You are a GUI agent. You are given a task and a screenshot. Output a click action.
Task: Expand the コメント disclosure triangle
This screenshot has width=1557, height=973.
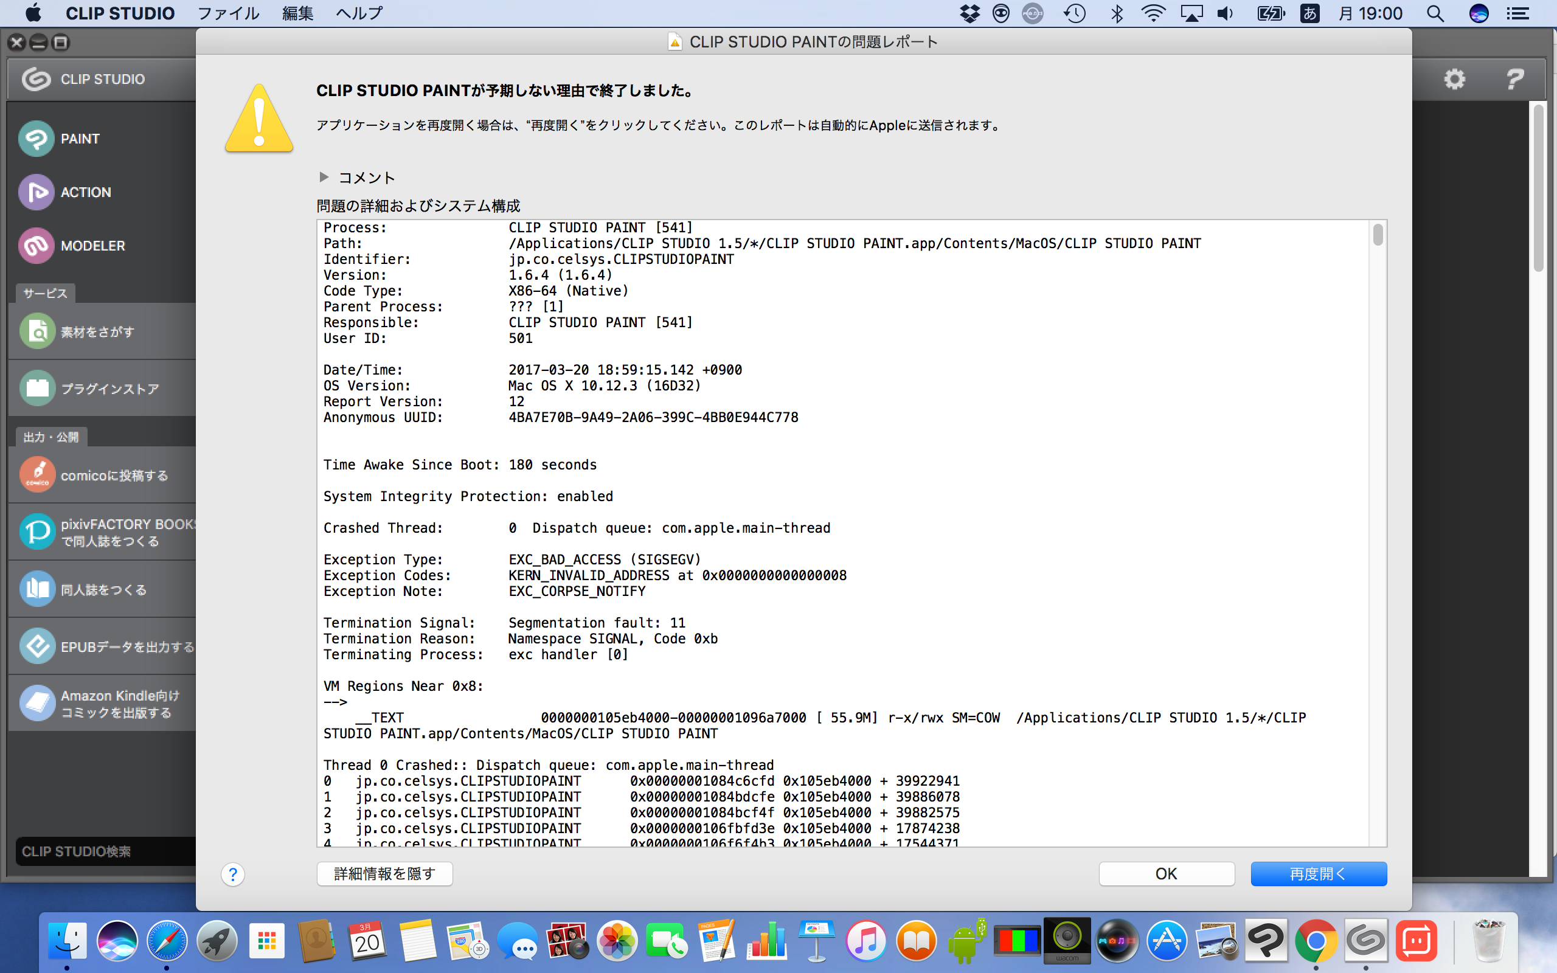[324, 177]
